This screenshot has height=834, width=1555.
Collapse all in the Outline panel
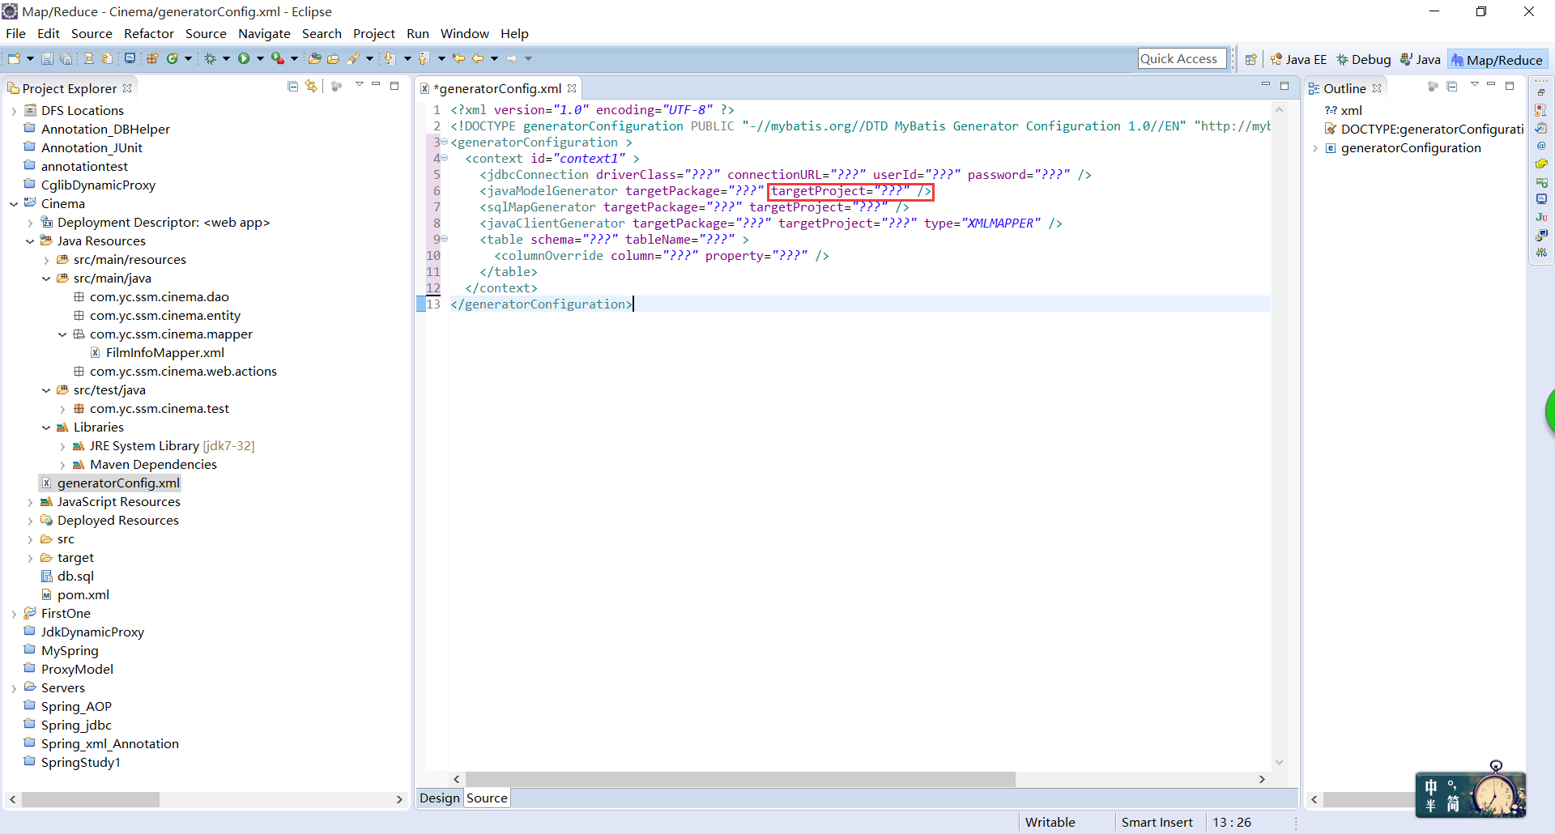1452,86
